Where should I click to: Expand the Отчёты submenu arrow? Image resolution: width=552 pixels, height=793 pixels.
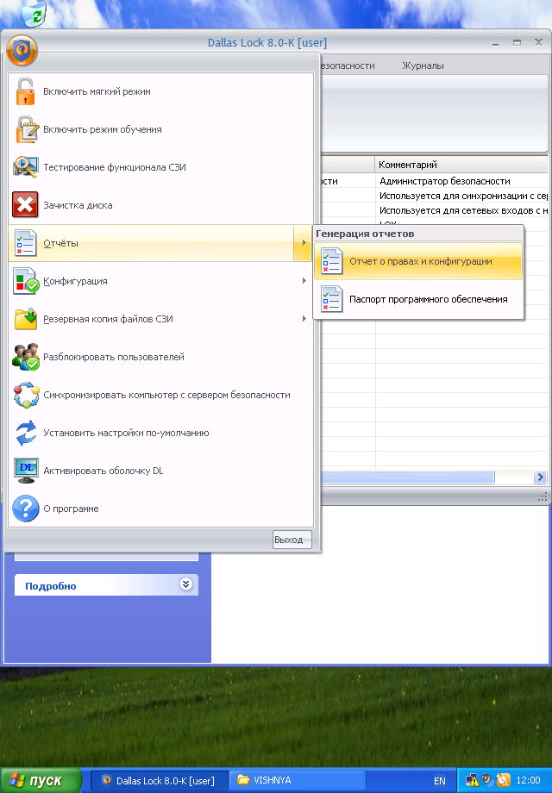click(x=304, y=243)
